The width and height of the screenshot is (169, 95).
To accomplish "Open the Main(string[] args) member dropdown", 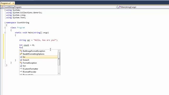I will tap(143, 7).
